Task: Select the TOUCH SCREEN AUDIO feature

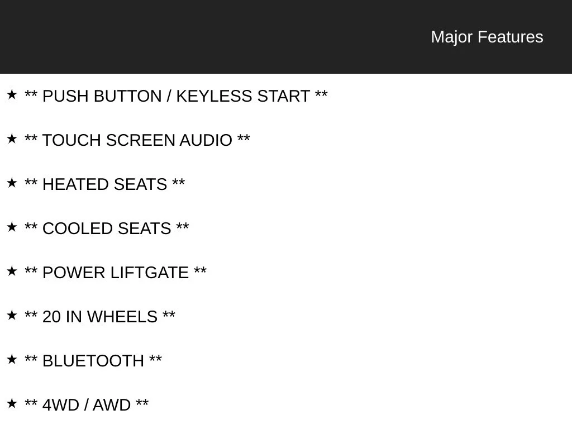Action: tap(137, 140)
